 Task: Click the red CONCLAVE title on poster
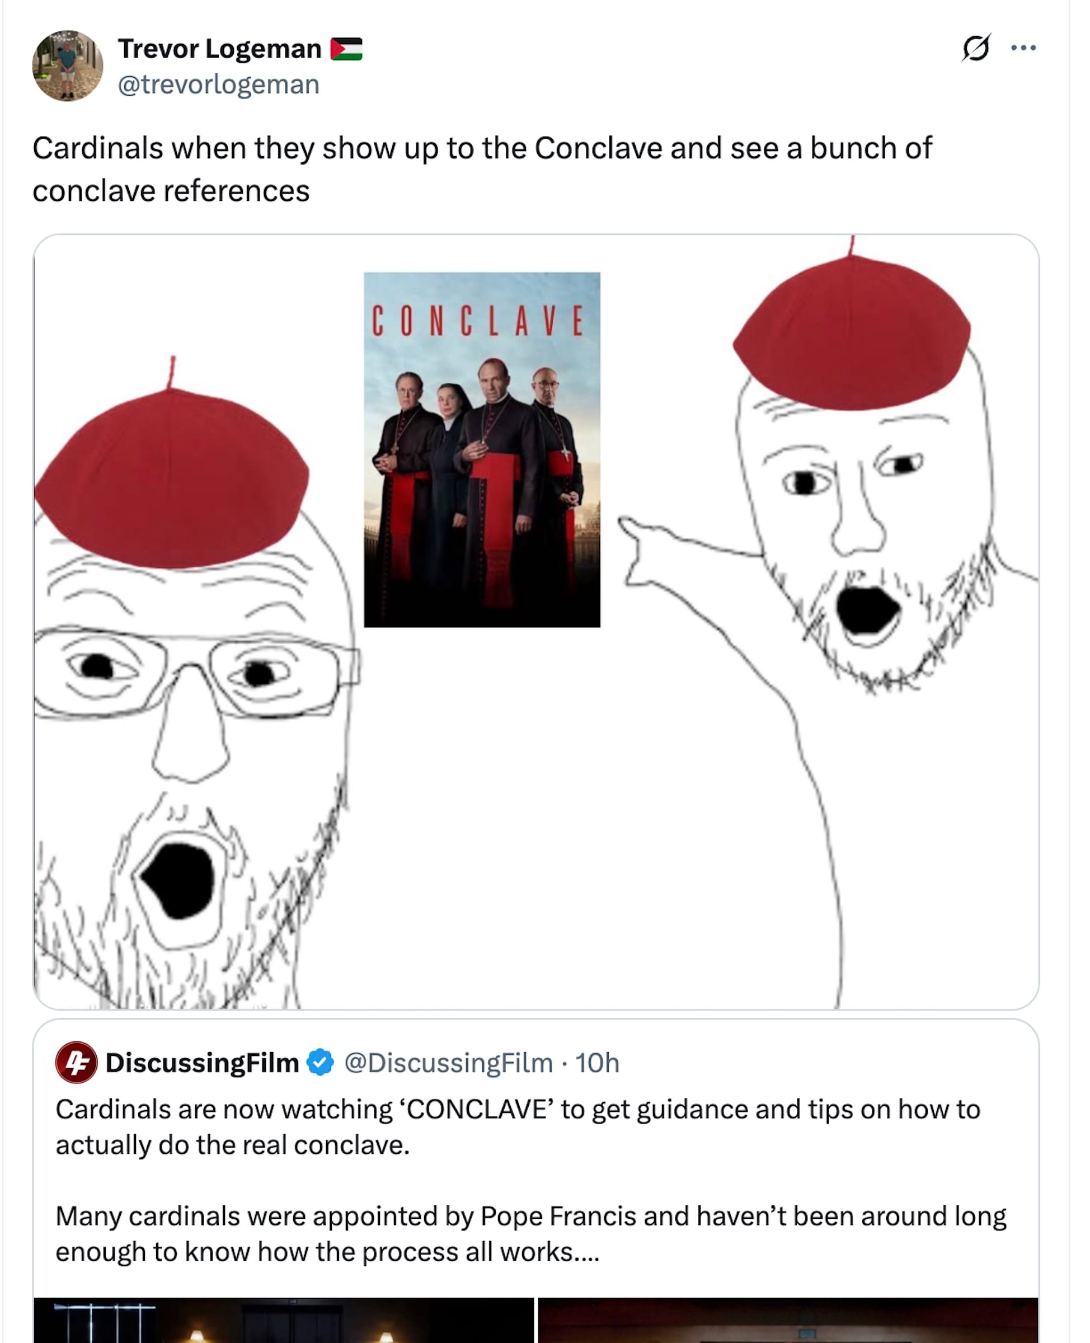click(x=478, y=321)
